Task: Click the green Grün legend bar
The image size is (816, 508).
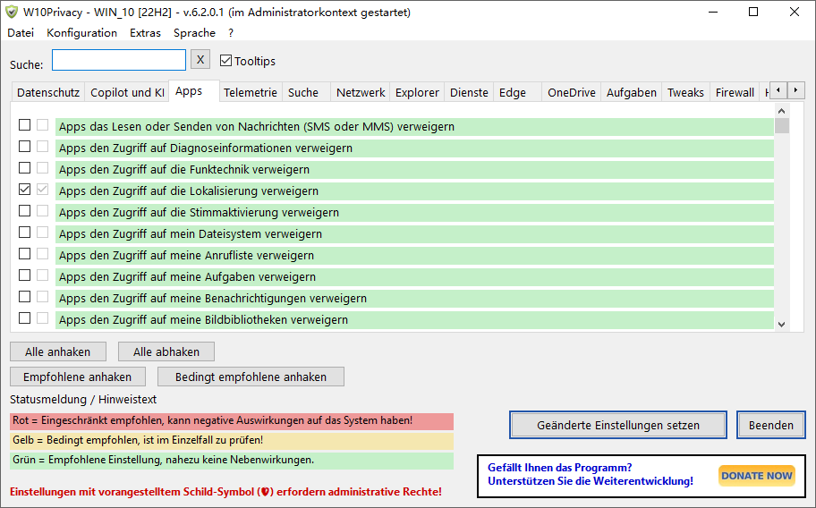Action: pyautogui.click(x=232, y=461)
